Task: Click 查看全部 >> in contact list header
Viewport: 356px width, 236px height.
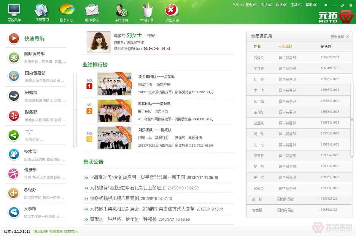Action: coord(340,37)
